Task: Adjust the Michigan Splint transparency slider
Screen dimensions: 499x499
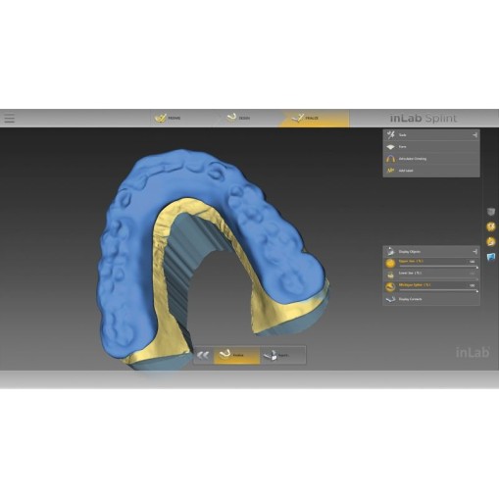Action: click(438, 290)
